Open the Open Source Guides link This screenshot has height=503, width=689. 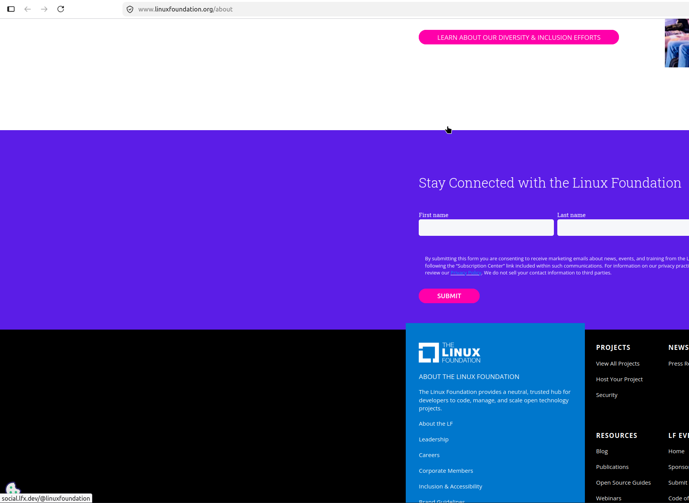(623, 483)
